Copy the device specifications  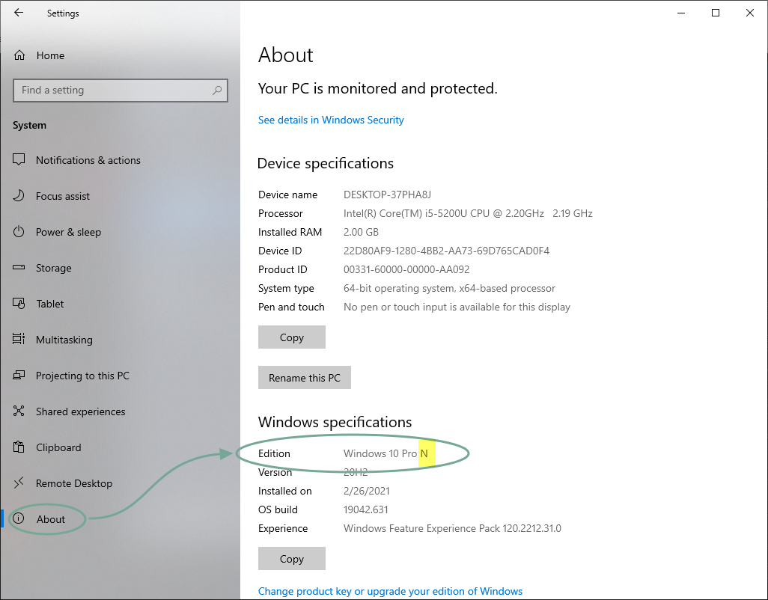point(292,337)
